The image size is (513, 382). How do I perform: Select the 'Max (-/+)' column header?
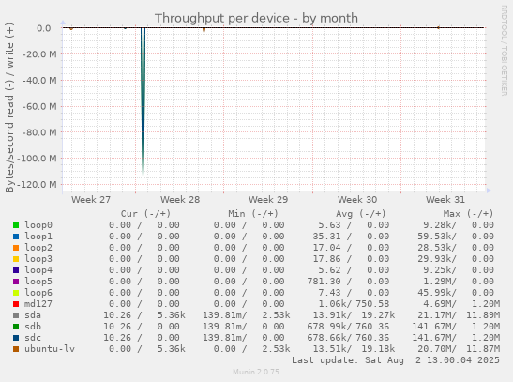[468, 214]
